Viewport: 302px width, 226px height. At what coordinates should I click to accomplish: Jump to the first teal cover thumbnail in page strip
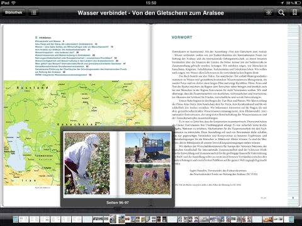pyautogui.click(x=16, y=219)
